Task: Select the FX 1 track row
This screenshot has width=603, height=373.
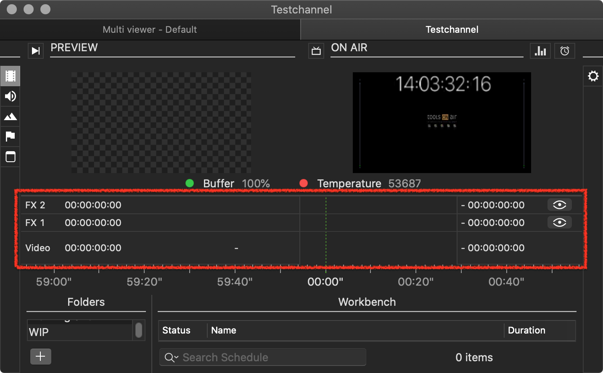Action: click(x=301, y=223)
